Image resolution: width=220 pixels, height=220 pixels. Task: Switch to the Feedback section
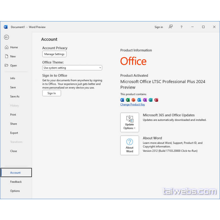16,182
